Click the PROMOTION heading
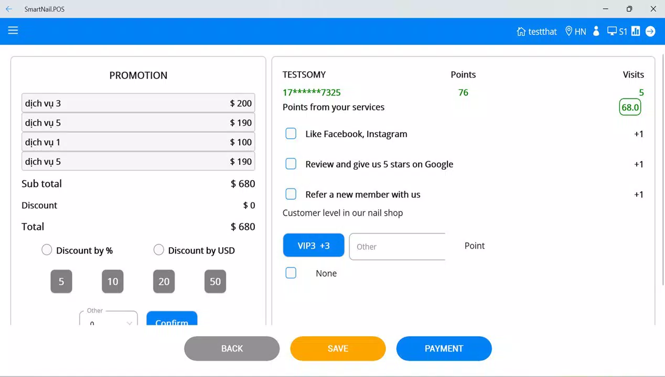 138,75
